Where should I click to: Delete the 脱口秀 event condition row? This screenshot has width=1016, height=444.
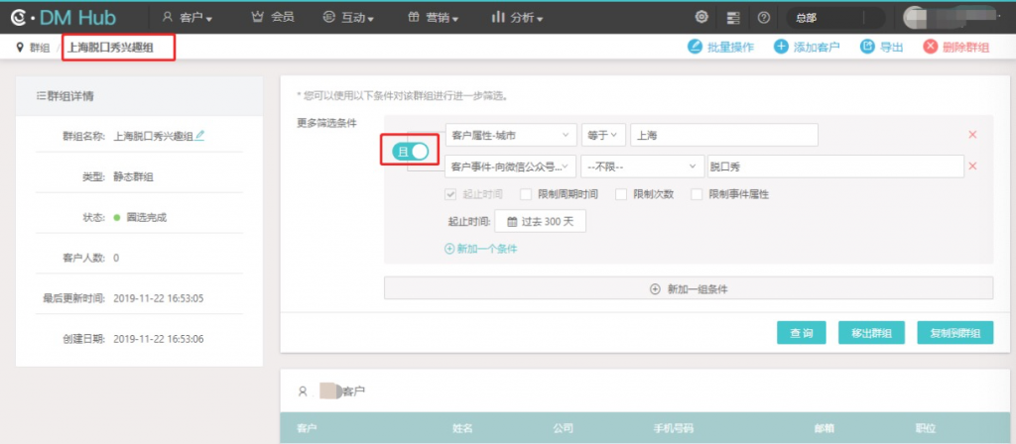972,166
